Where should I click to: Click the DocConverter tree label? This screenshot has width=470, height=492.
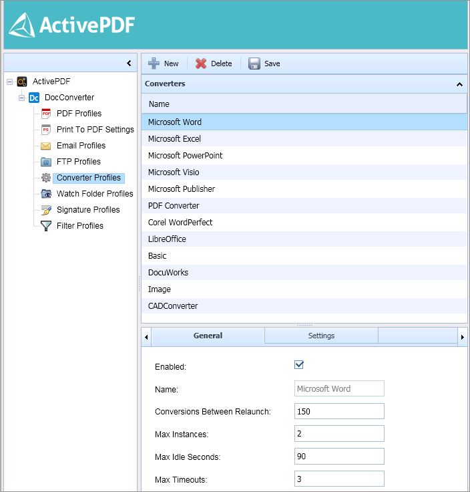coord(69,98)
